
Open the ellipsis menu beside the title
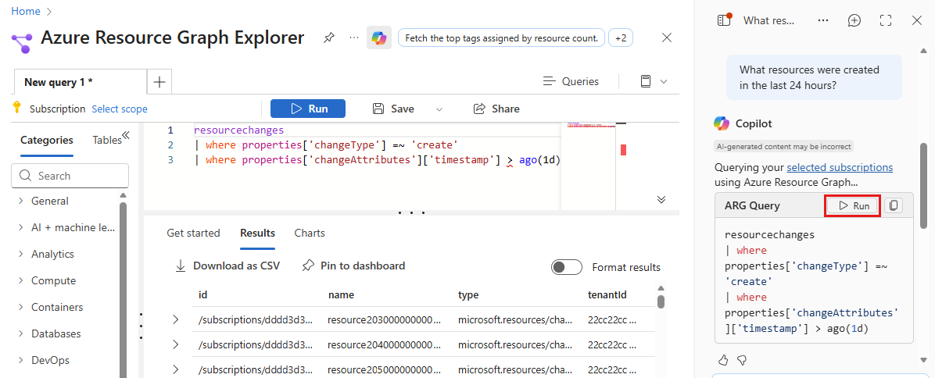tap(354, 37)
